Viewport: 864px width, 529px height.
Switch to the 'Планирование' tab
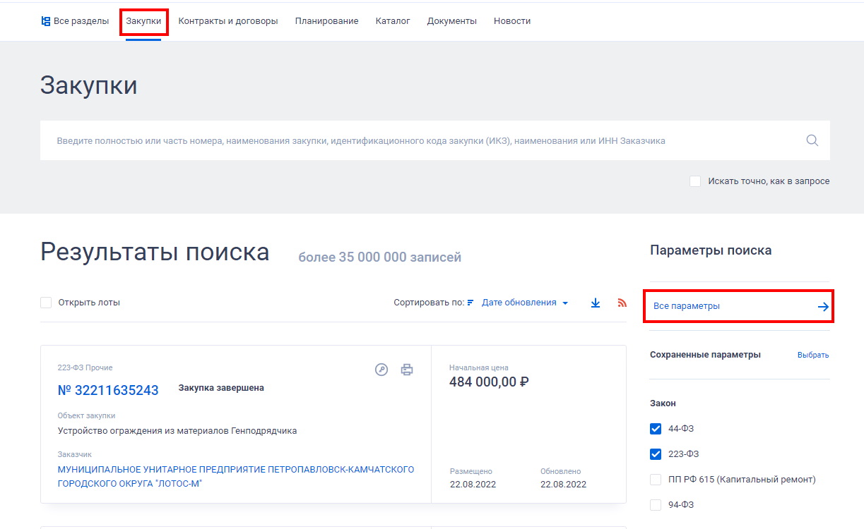pyautogui.click(x=326, y=21)
